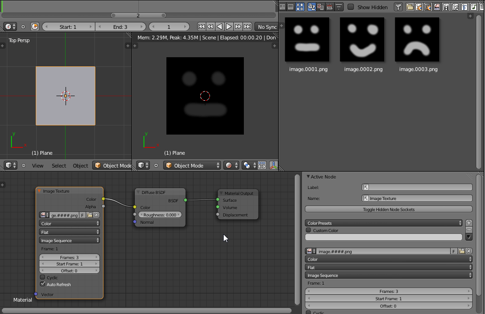Collapse the Diffuse BSDF node
The height and width of the screenshot is (314, 485).
coord(138,192)
